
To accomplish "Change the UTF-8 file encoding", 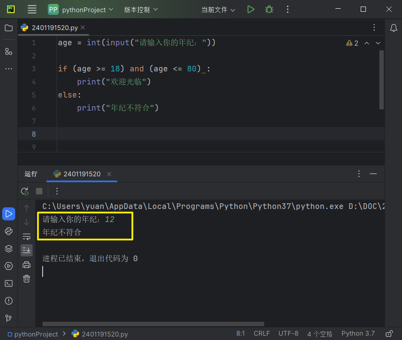I will [288, 333].
